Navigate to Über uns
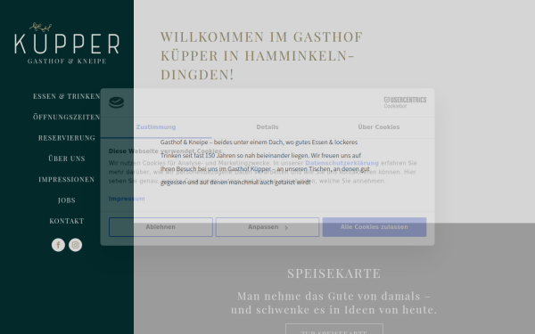 pyautogui.click(x=67, y=159)
